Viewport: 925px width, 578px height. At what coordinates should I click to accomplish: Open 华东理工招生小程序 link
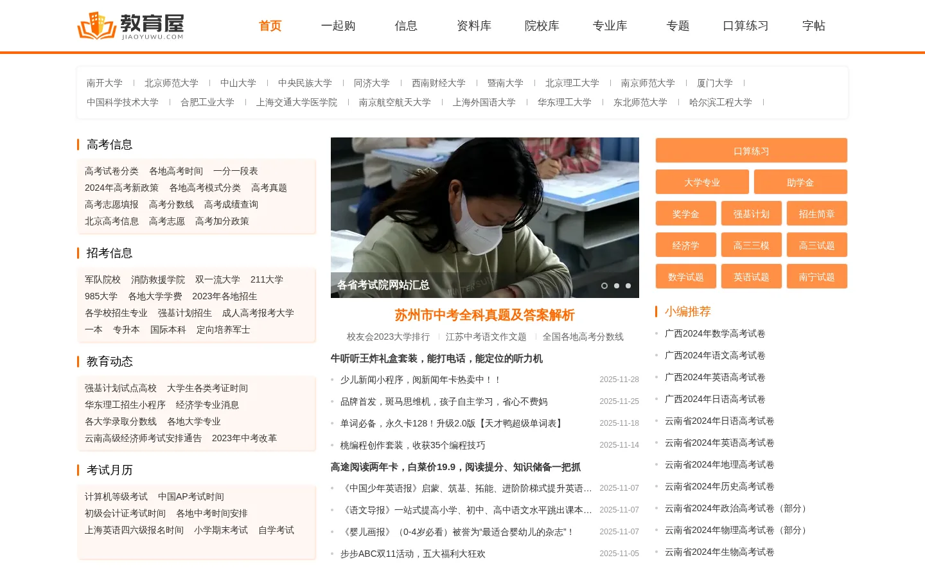tap(125, 405)
